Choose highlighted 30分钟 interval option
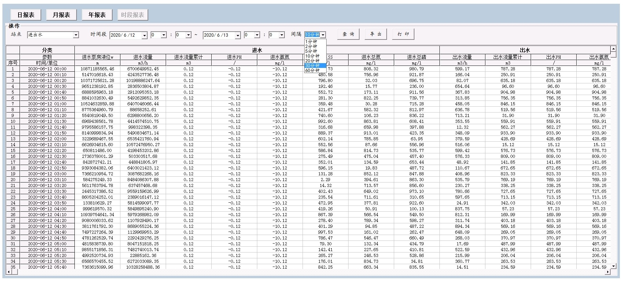 [315, 66]
